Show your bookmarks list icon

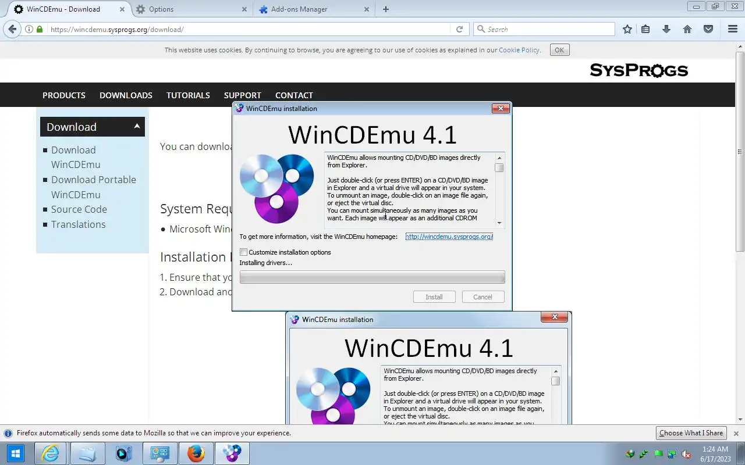(645, 29)
